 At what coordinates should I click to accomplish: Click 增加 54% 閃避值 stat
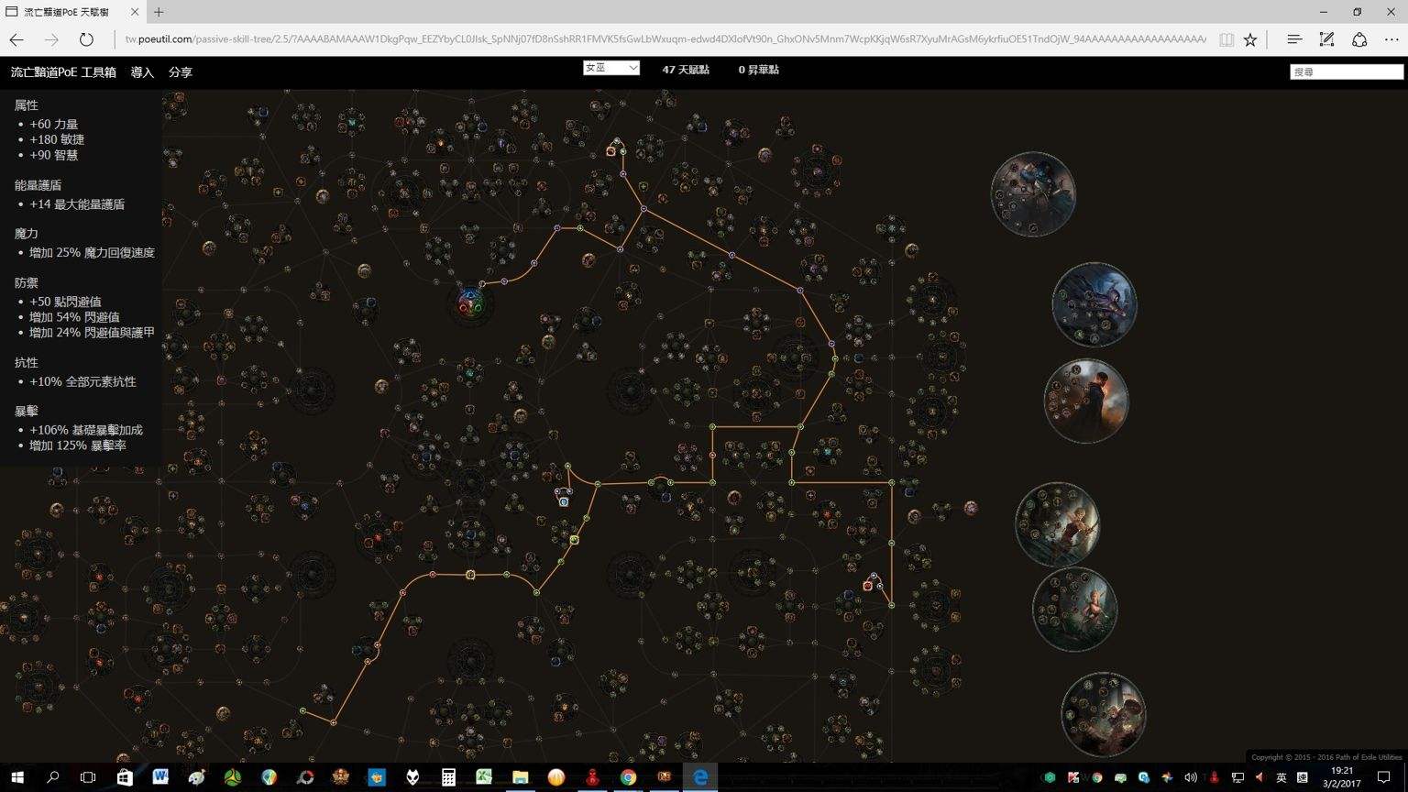74,317
